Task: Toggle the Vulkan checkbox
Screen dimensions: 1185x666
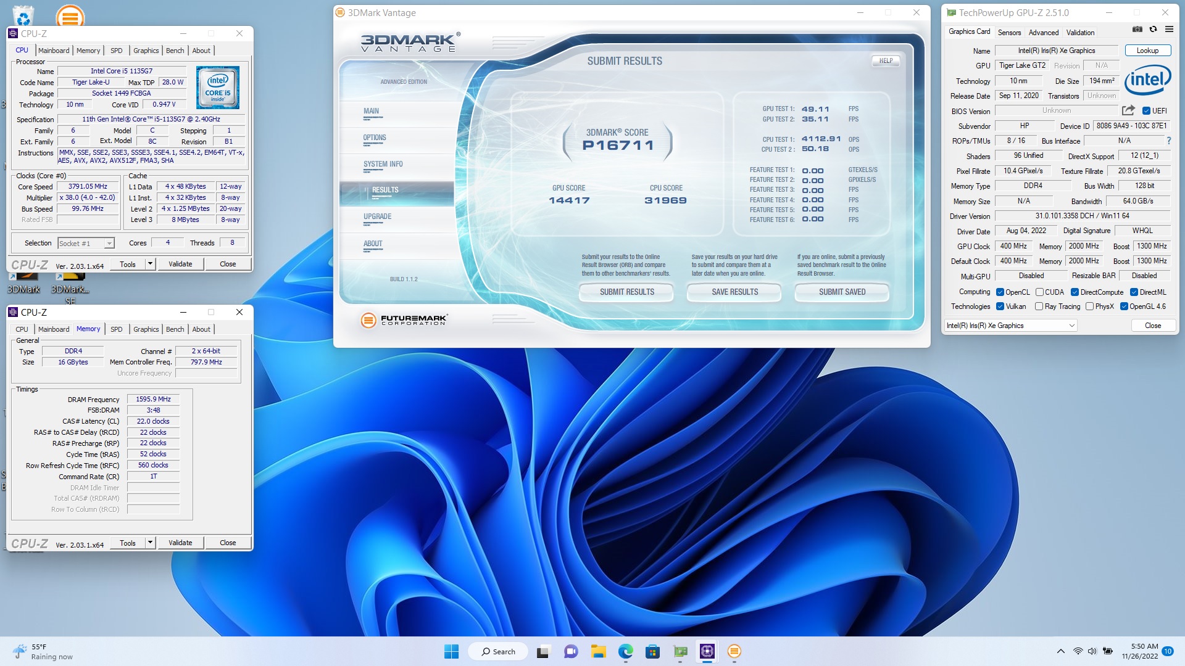Action: (1000, 306)
